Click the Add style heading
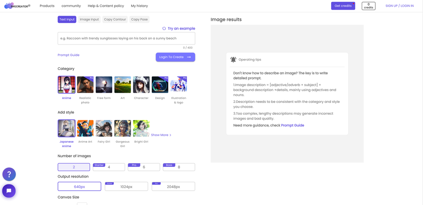 [66, 112]
